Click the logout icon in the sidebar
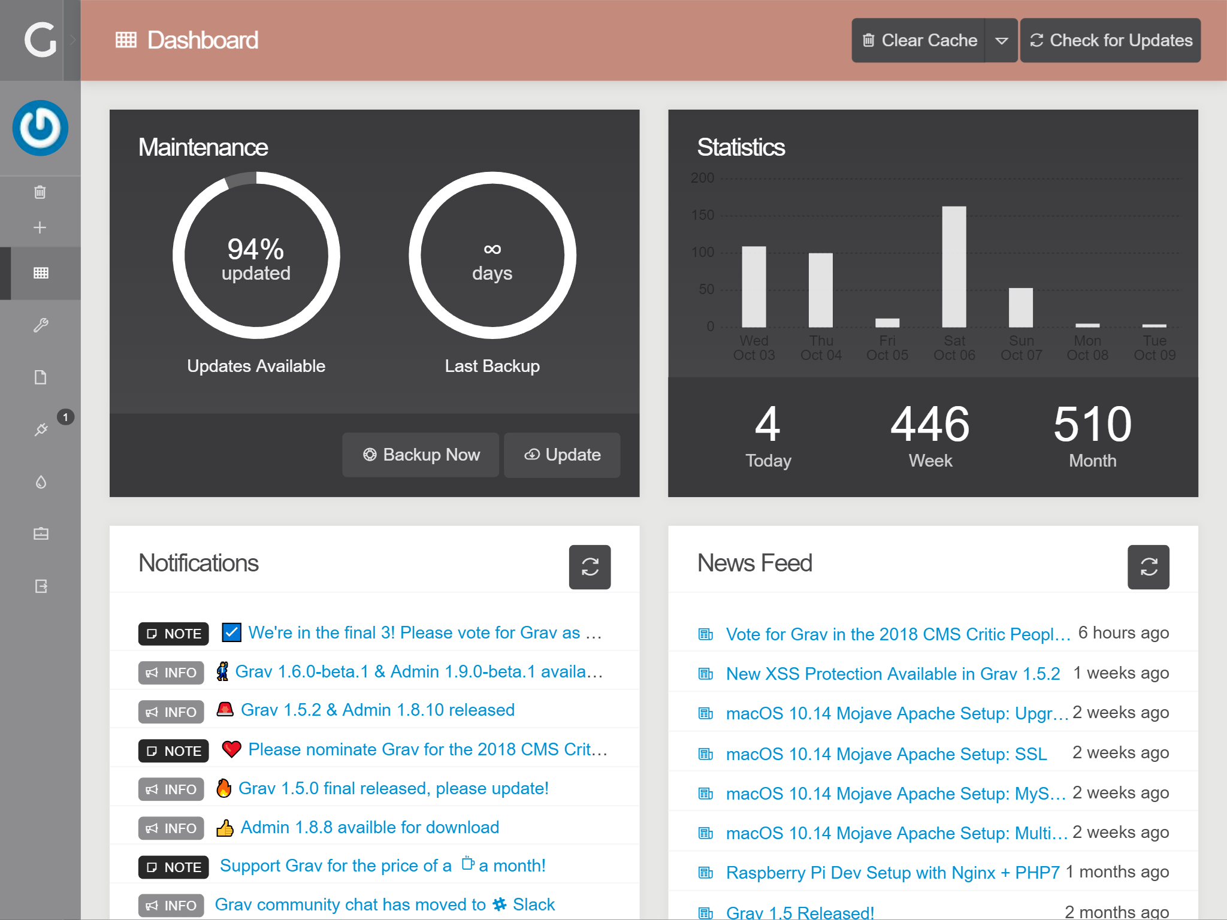Image resolution: width=1227 pixels, height=920 pixels. click(x=40, y=586)
